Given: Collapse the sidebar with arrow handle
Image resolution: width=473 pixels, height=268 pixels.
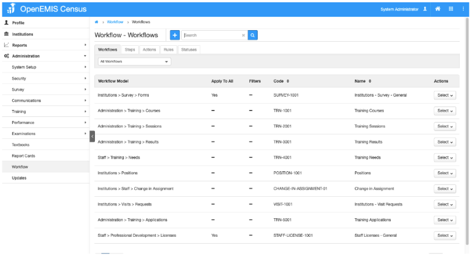Looking at the screenshot, I should coord(92,136).
